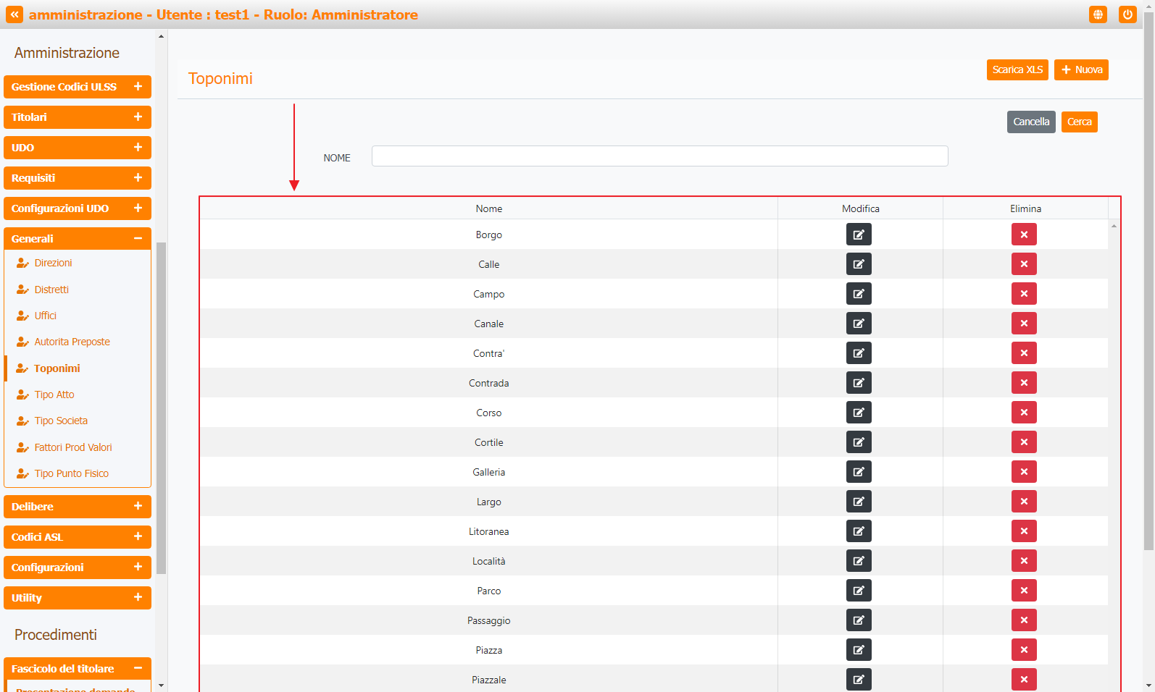Click the Cerca search button

(1079, 122)
